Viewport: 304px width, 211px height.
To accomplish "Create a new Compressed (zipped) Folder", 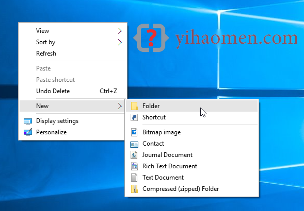I will (192, 189).
